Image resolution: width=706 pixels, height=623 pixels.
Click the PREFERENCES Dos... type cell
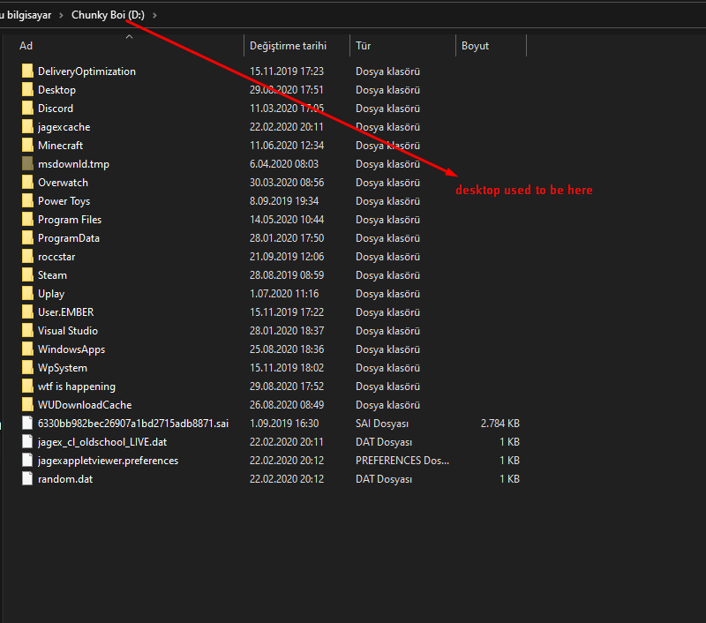[402, 461]
